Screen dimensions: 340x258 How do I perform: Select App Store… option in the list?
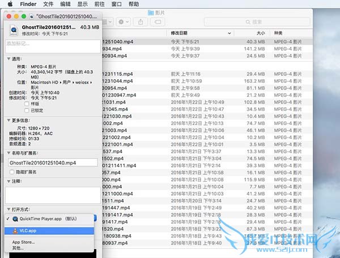click(x=23, y=242)
